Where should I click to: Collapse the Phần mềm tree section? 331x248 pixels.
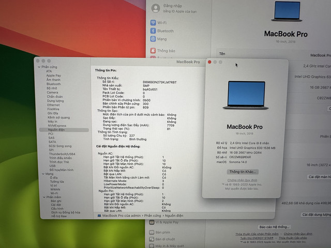click(x=44, y=197)
